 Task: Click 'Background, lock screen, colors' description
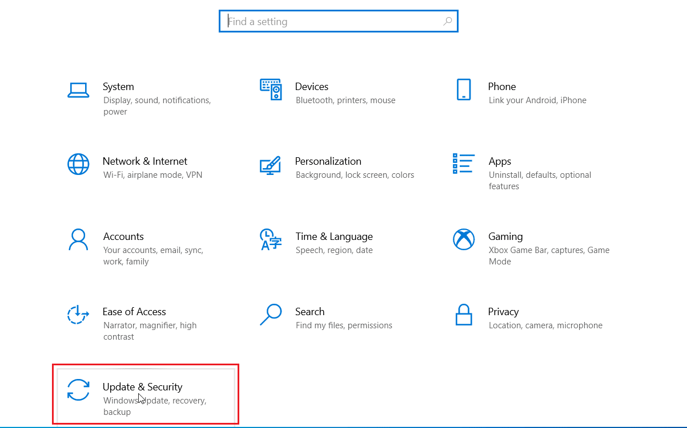pos(355,175)
